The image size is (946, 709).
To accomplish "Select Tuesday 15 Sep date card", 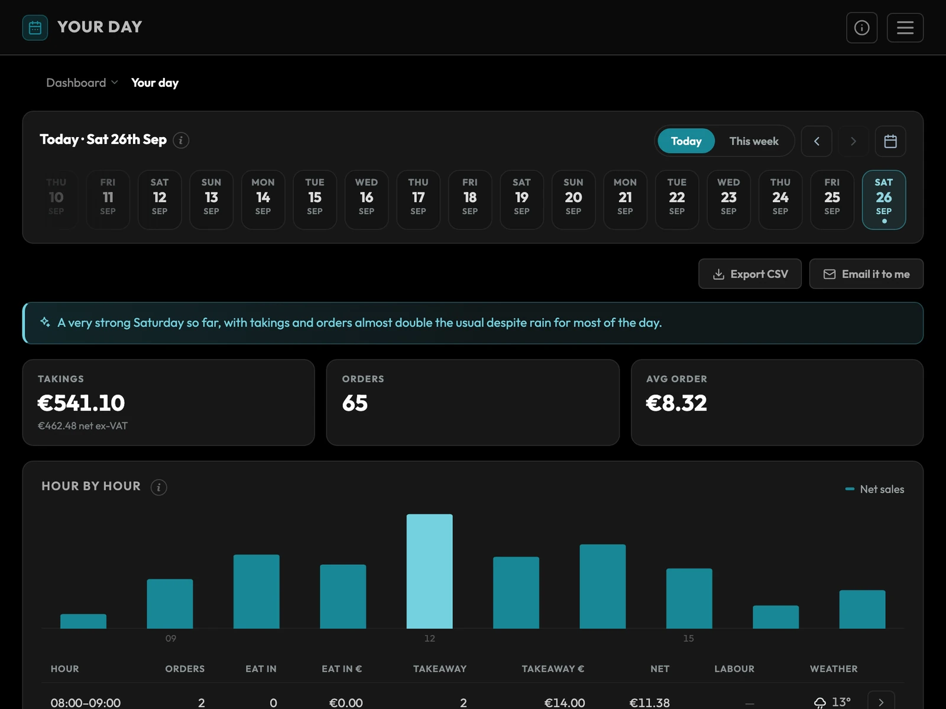I will coord(315,200).
